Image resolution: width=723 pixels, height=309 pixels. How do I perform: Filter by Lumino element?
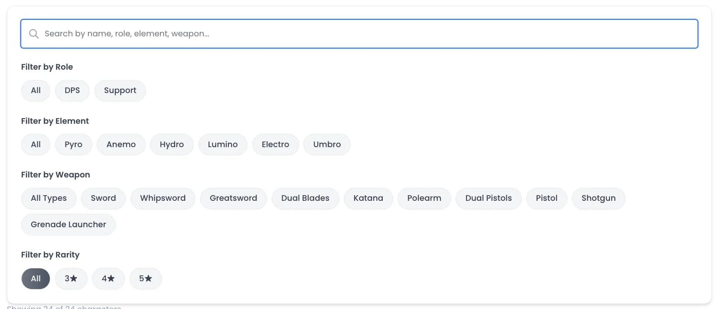223,145
